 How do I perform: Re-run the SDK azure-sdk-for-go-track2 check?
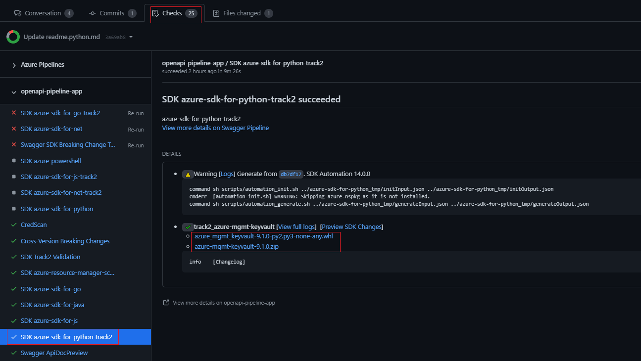click(x=136, y=113)
